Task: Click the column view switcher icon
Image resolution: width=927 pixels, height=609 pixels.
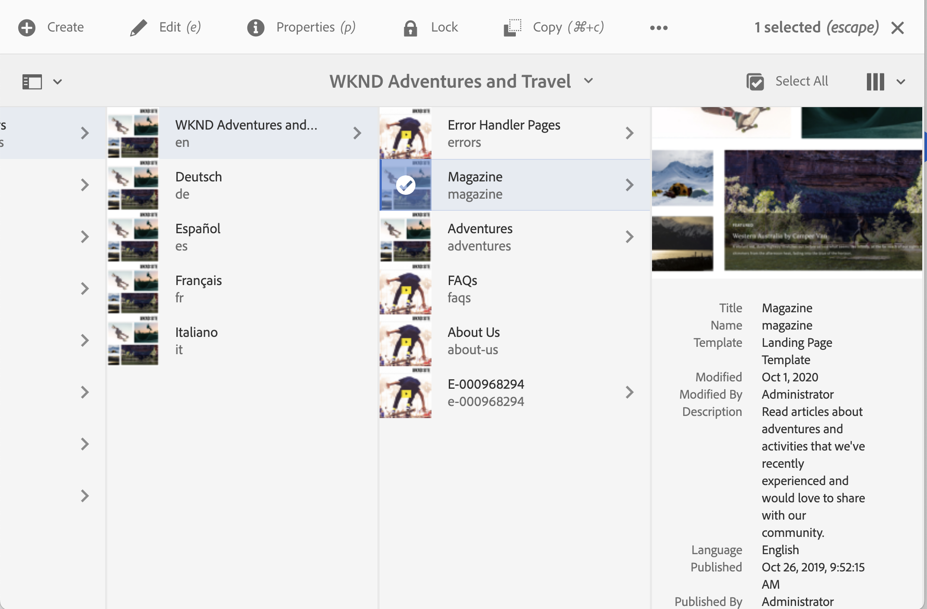Action: (876, 82)
